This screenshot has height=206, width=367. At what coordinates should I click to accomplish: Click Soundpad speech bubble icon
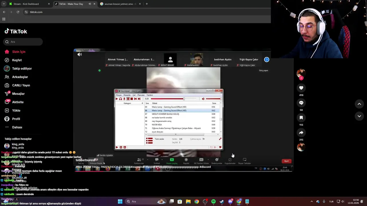click(x=220, y=147)
